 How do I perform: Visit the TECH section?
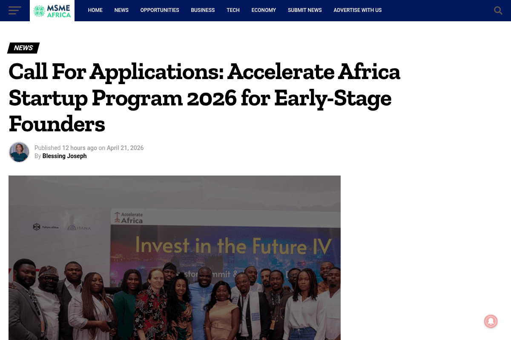(233, 10)
